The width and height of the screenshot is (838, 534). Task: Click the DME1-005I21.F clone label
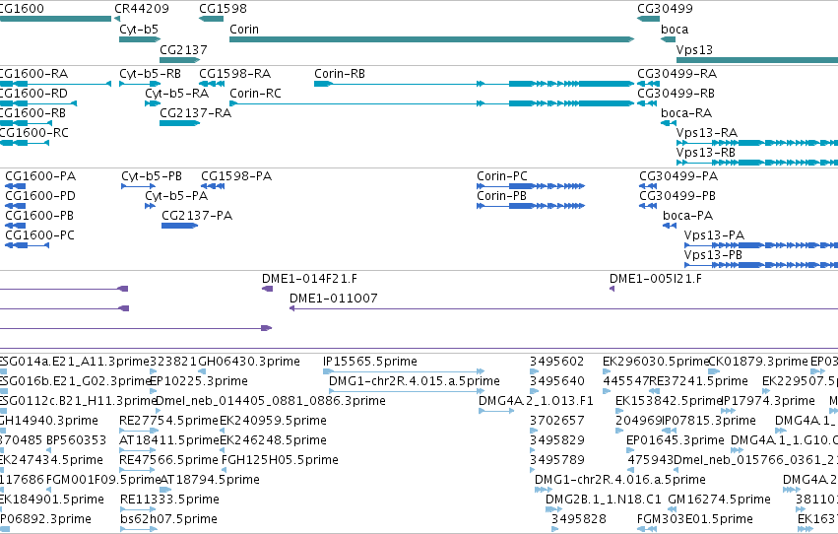tap(656, 279)
